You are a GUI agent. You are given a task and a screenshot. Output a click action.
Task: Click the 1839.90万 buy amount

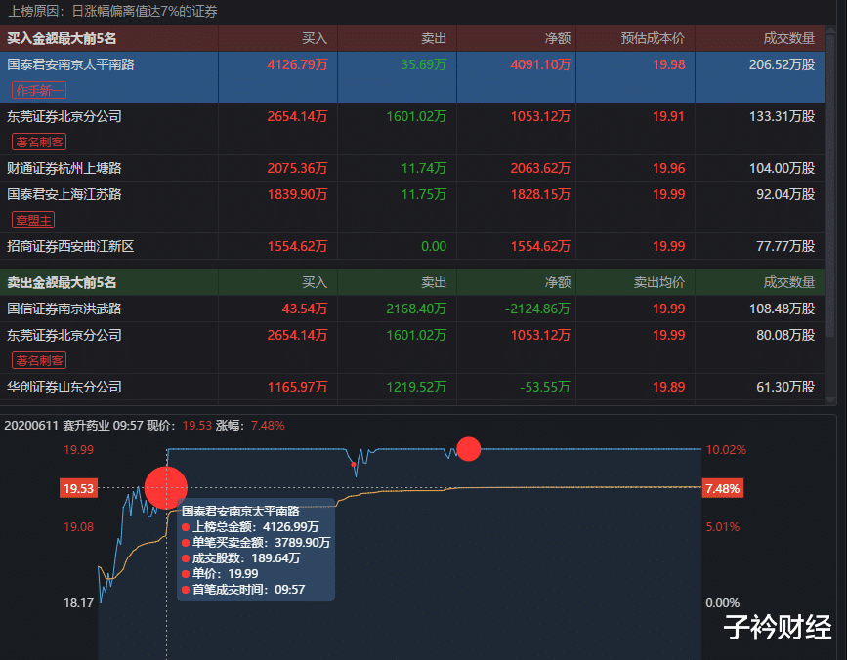point(297,194)
